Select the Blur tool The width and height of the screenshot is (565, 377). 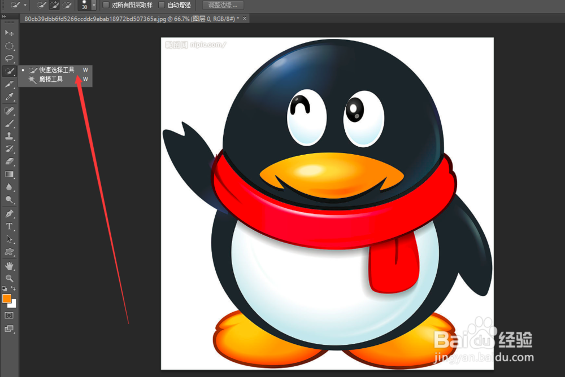tap(9, 187)
